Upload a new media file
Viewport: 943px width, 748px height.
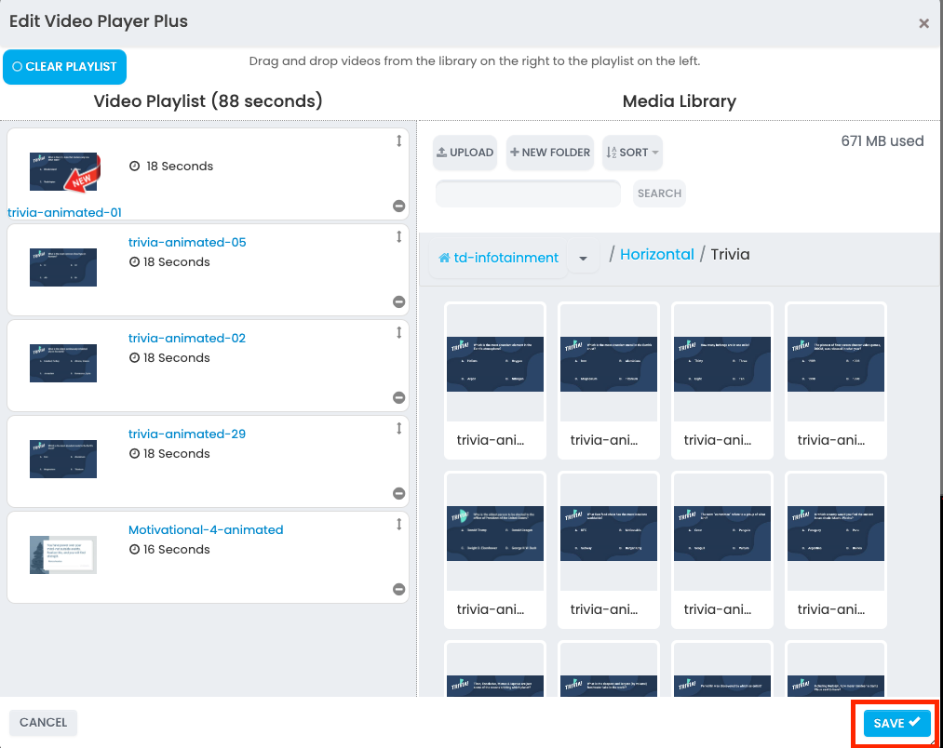pyautogui.click(x=465, y=153)
